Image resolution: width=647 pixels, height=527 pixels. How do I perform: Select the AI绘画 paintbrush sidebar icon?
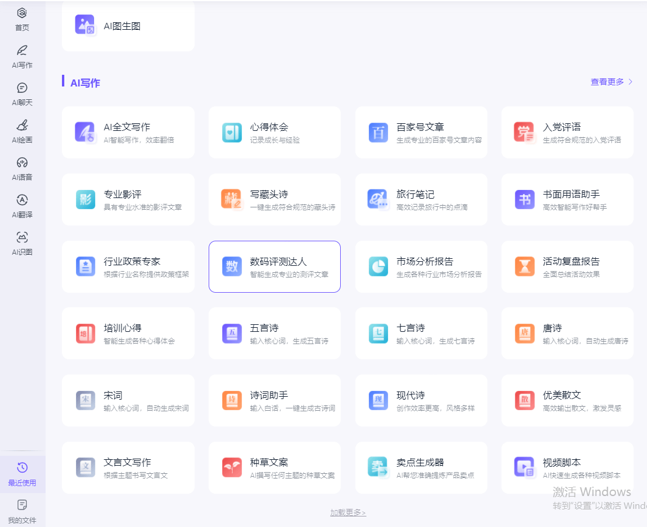click(x=22, y=126)
